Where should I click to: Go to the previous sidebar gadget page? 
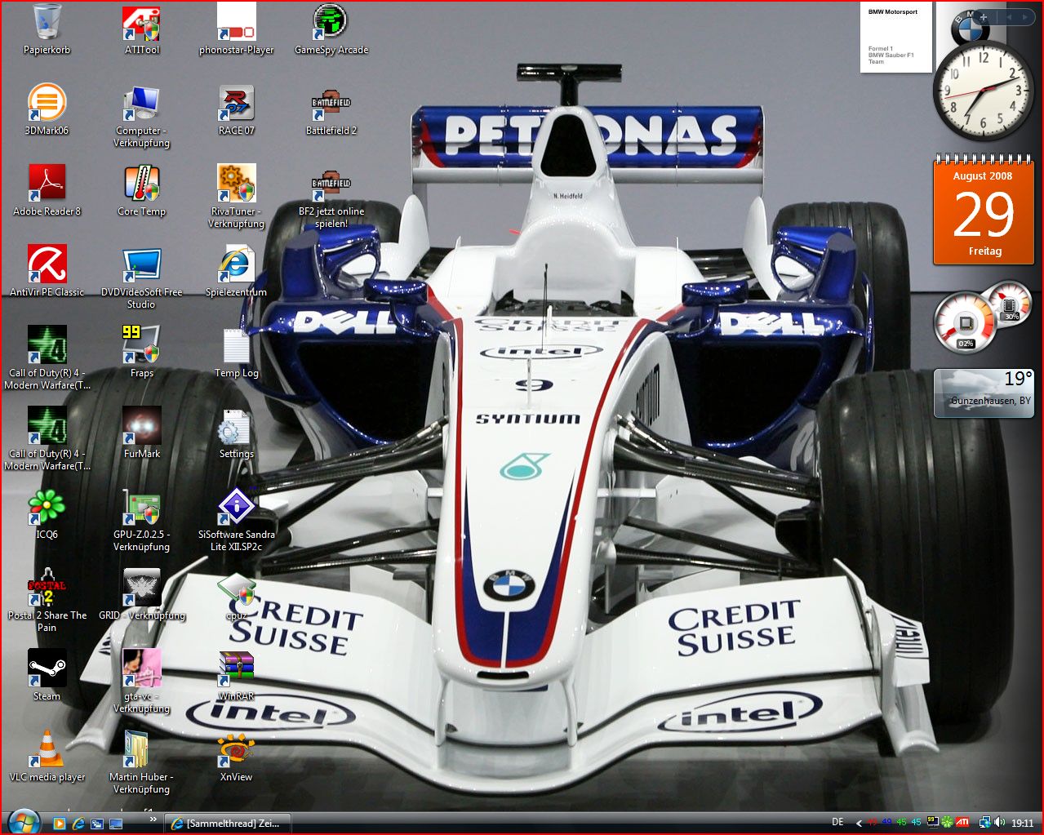(x=1008, y=16)
